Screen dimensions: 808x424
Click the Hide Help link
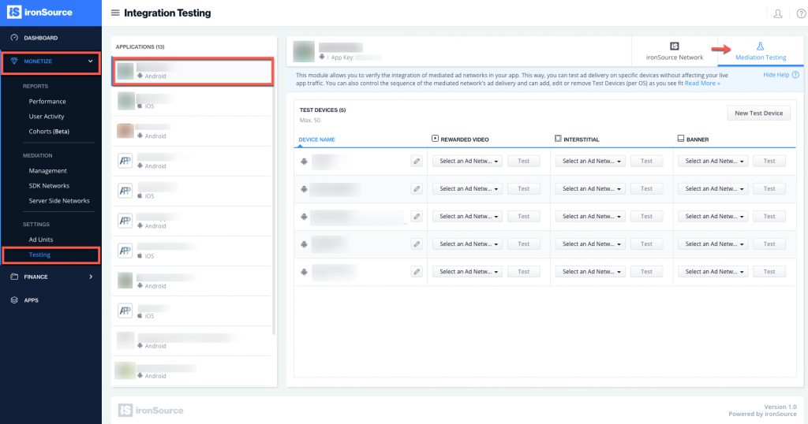pos(776,75)
